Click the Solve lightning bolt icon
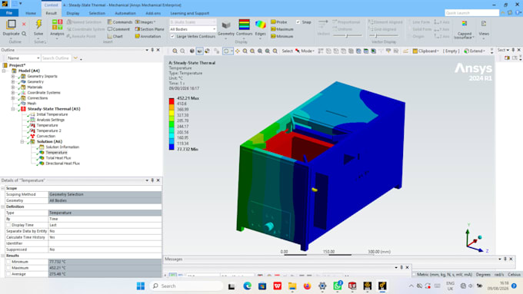The width and height of the screenshot is (523, 294). point(38,25)
